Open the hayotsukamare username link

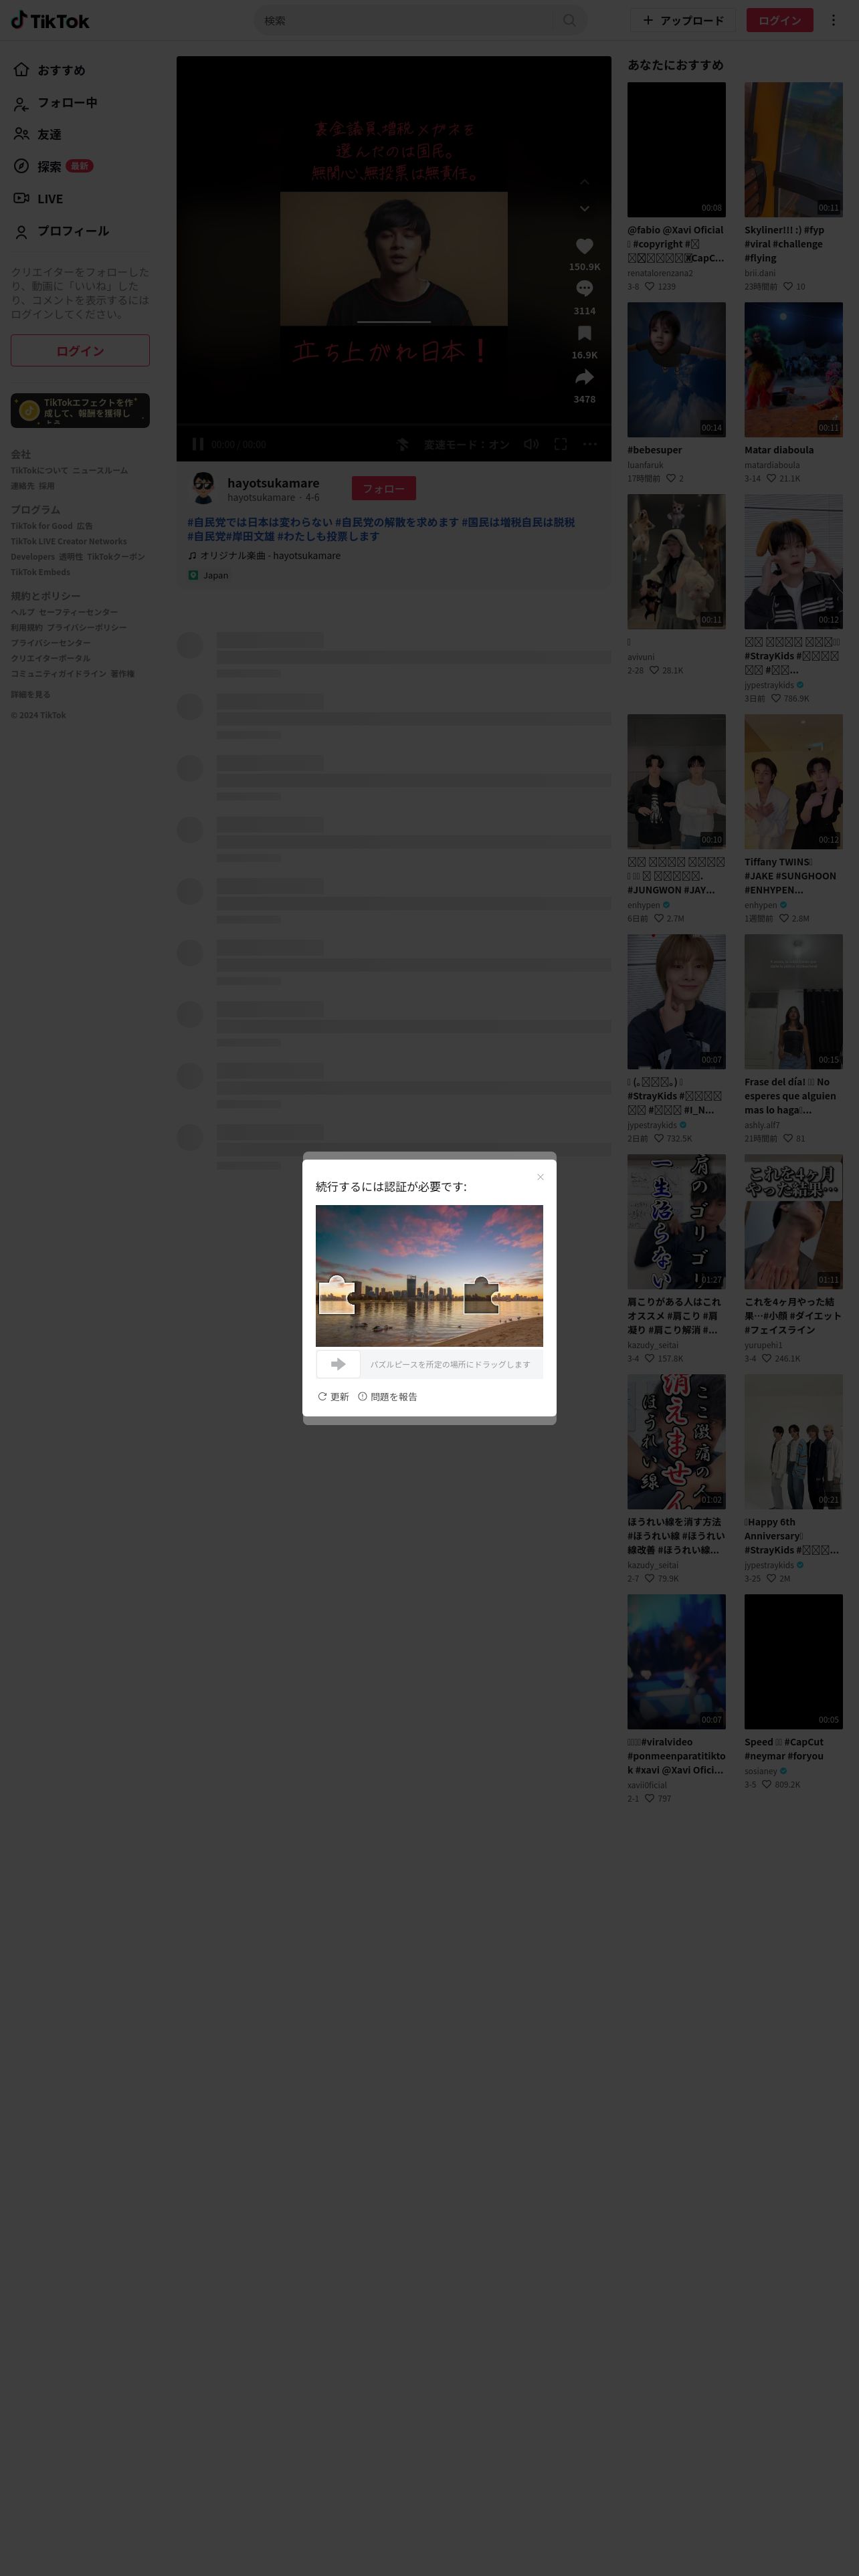[x=273, y=483]
